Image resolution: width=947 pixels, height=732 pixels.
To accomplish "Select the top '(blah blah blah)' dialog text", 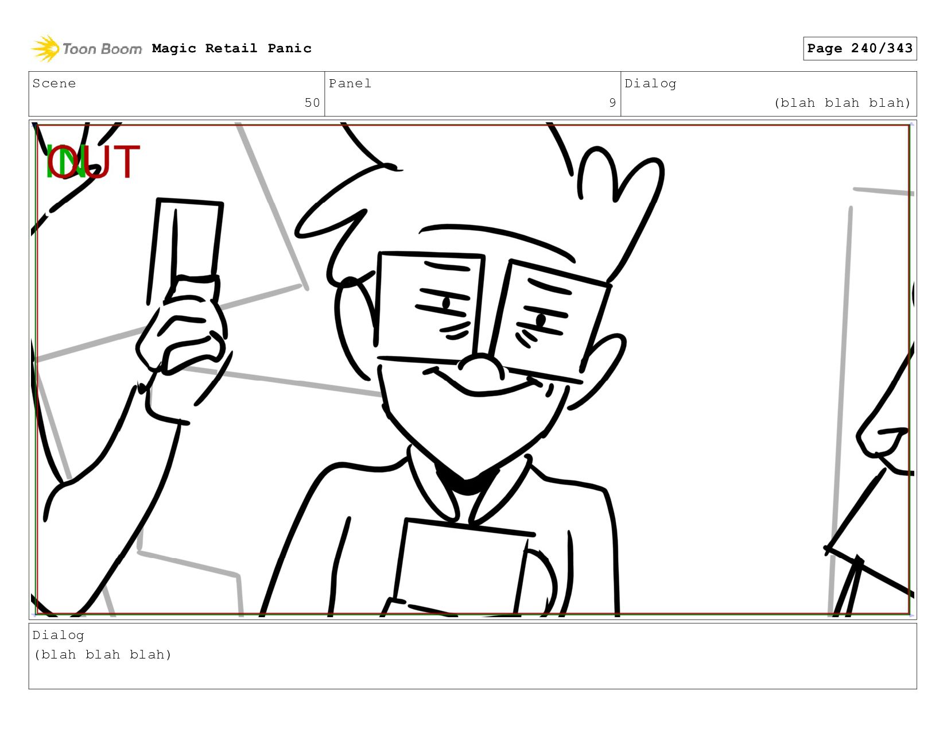I will click(842, 103).
